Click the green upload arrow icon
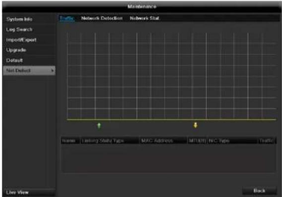This screenshot has width=282, height=197. click(x=99, y=126)
